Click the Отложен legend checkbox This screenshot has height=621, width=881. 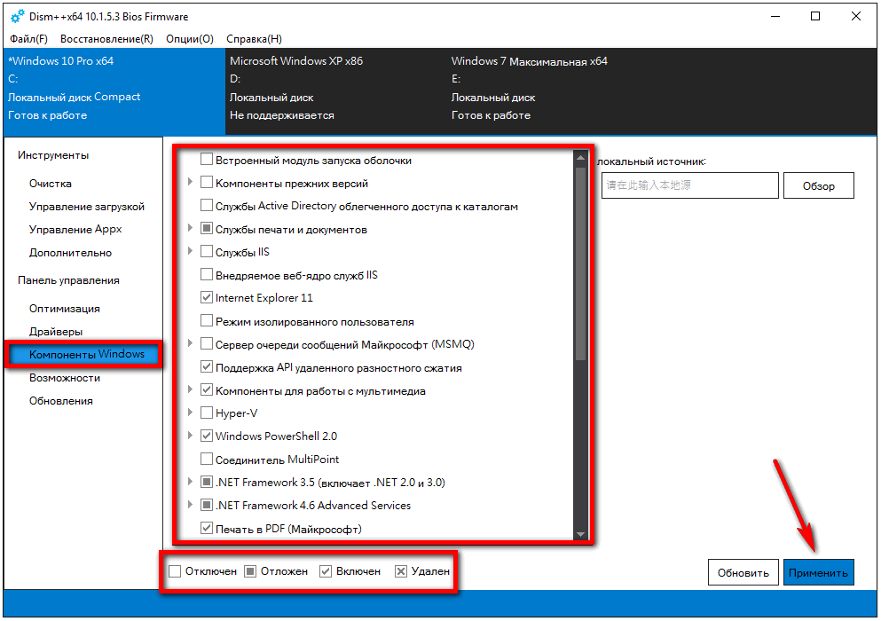click(x=250, y=571)
